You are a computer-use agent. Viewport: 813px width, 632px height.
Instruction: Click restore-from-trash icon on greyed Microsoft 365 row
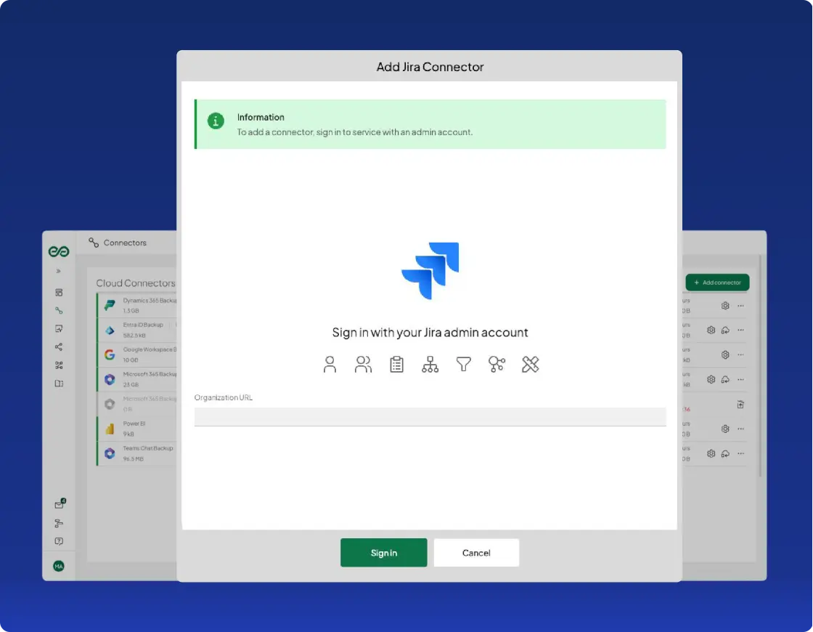(x=740, y=404)
